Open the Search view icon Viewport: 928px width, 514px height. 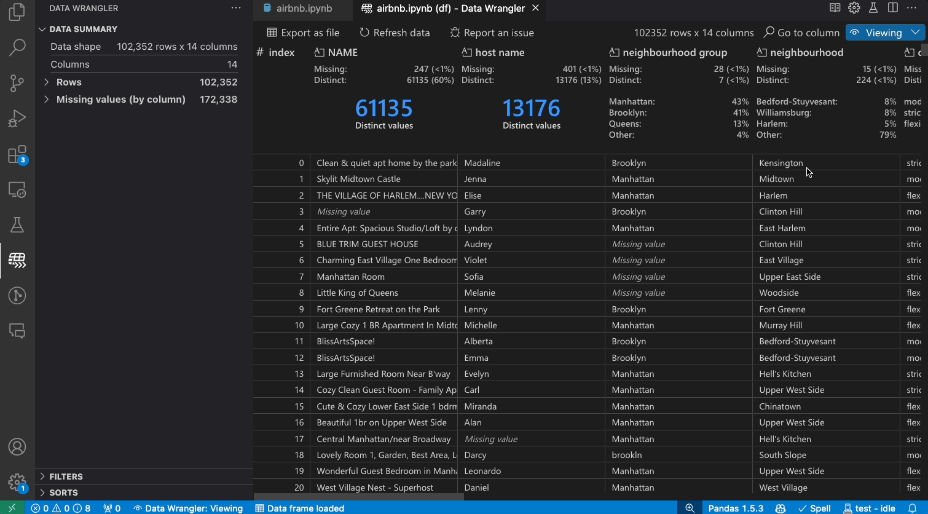click(x=17, y=47)
